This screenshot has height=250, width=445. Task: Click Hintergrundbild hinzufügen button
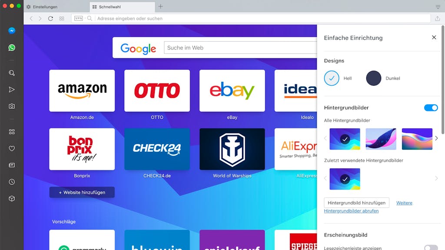pos(356,203)
